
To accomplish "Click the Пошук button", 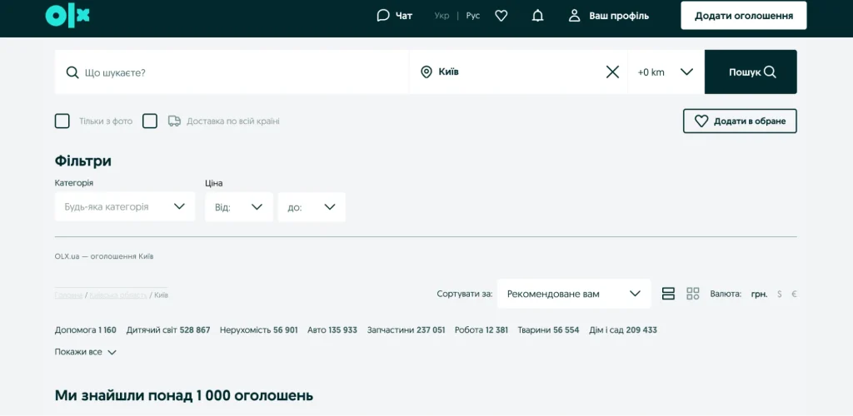I will (x=751, y=72).
